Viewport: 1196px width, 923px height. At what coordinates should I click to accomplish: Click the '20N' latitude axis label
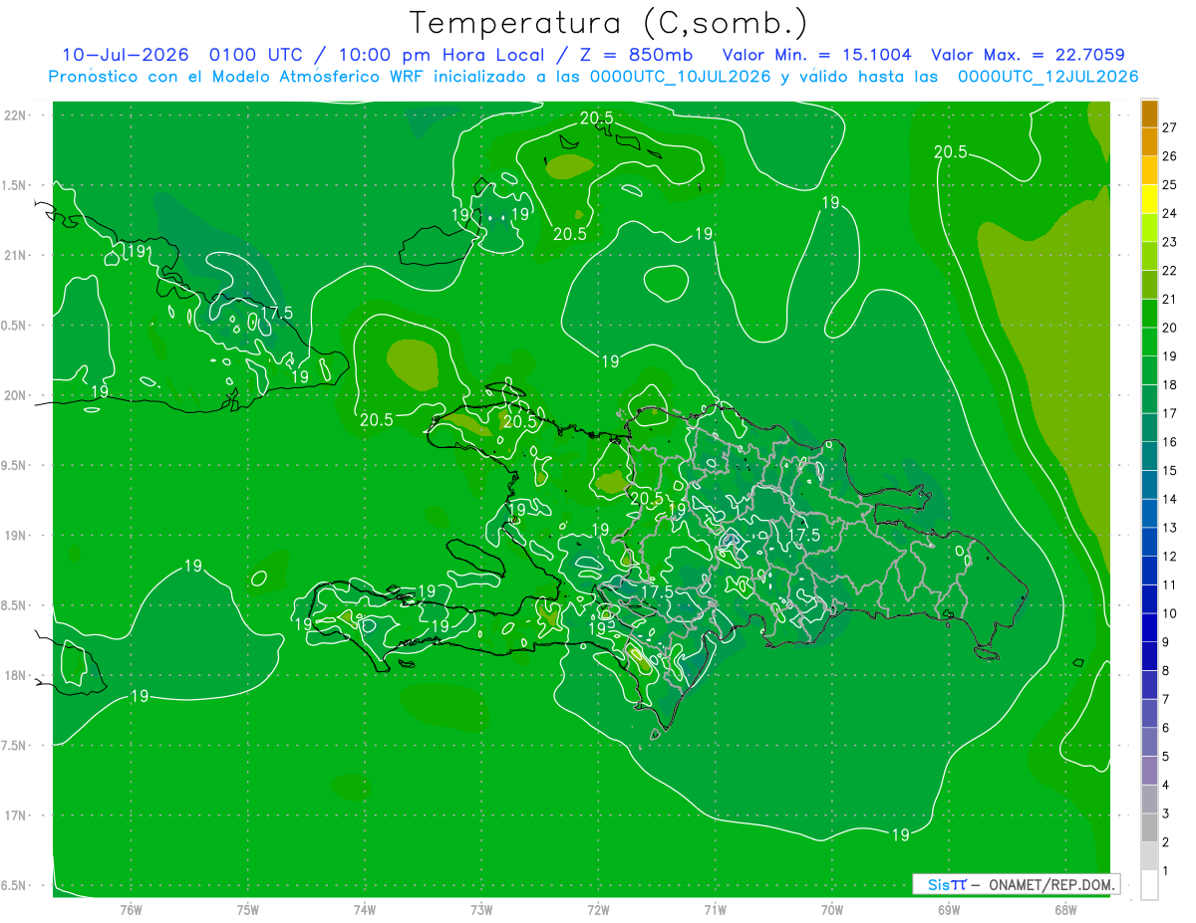tap(16, 395)
